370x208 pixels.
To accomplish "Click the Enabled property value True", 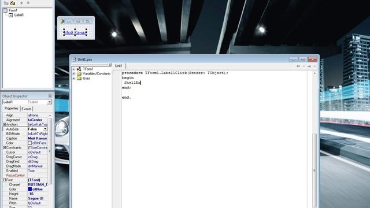I will click(31, 171).
